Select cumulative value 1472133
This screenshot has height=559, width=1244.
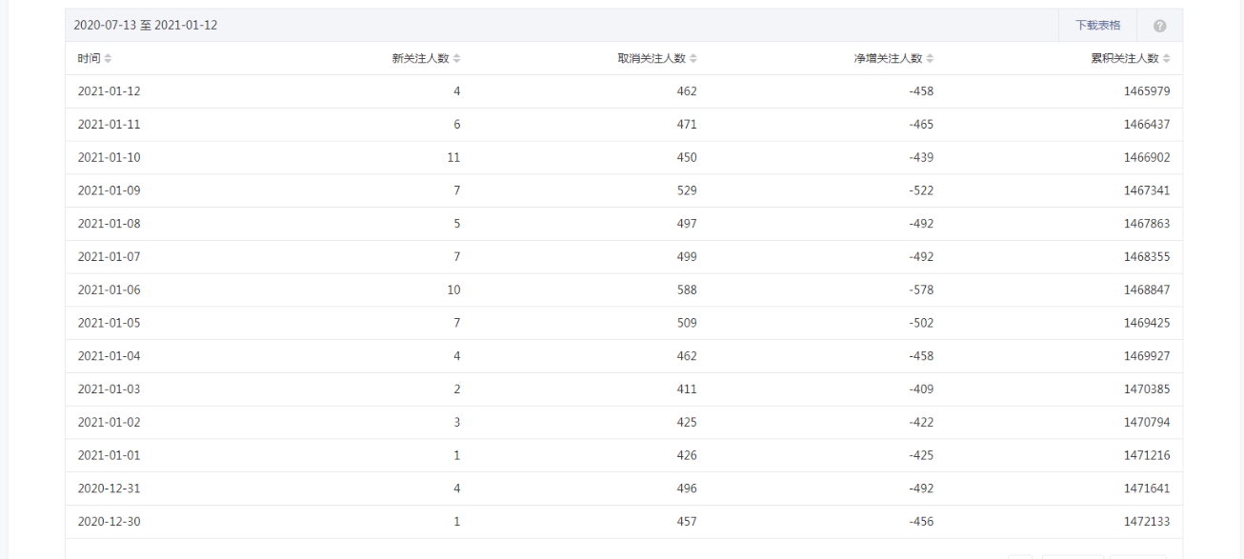point(1147,521)
